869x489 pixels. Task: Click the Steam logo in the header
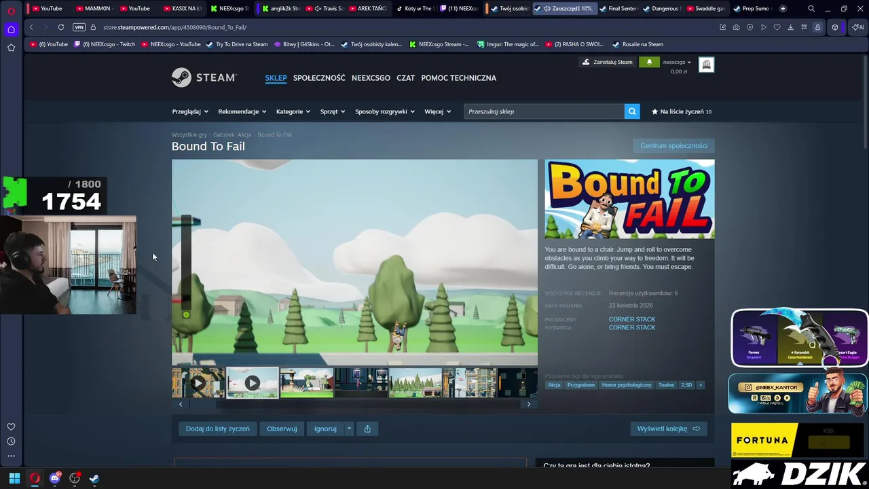pyautogui.click(x=204, y=77)
